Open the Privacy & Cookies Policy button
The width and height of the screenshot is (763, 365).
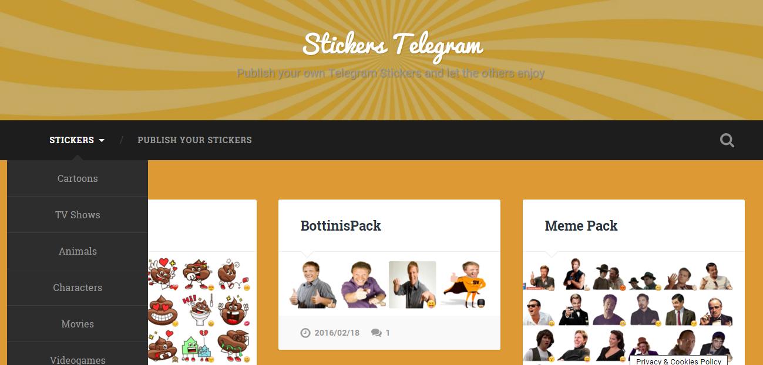point(678,361)
